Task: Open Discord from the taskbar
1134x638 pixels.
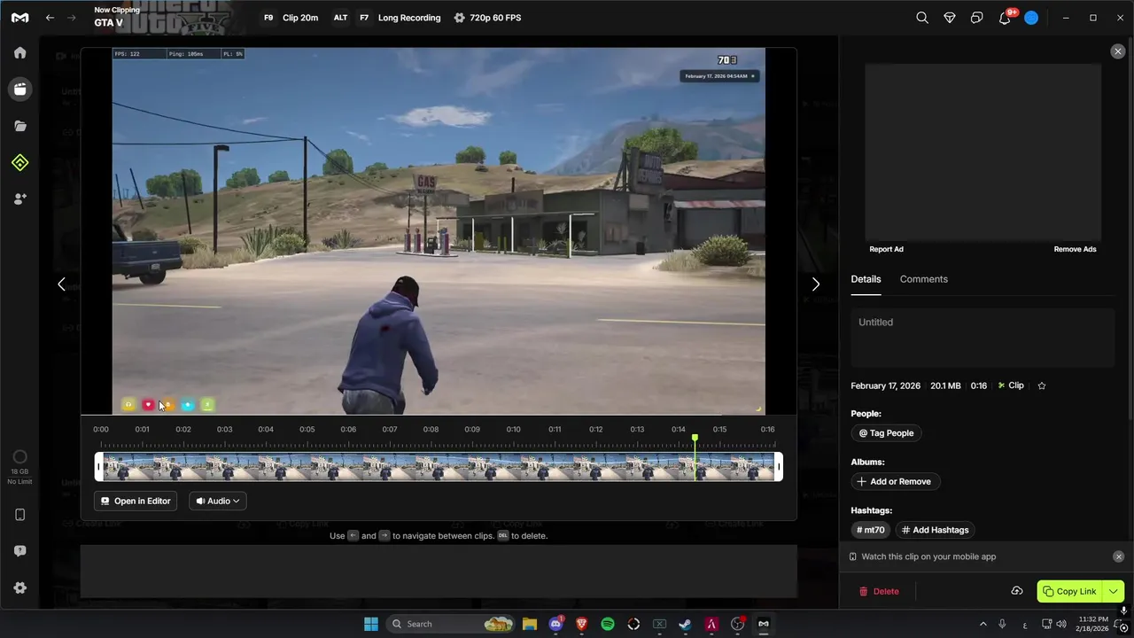Action: coord(555,624)
